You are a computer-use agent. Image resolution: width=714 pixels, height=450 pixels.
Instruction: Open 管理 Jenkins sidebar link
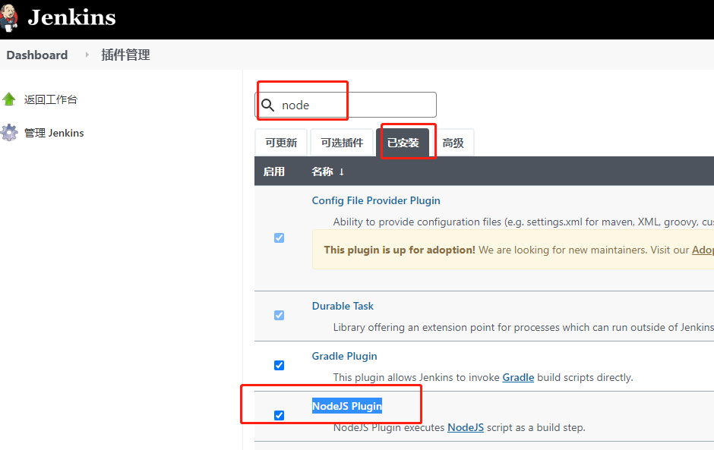point(54,133)
